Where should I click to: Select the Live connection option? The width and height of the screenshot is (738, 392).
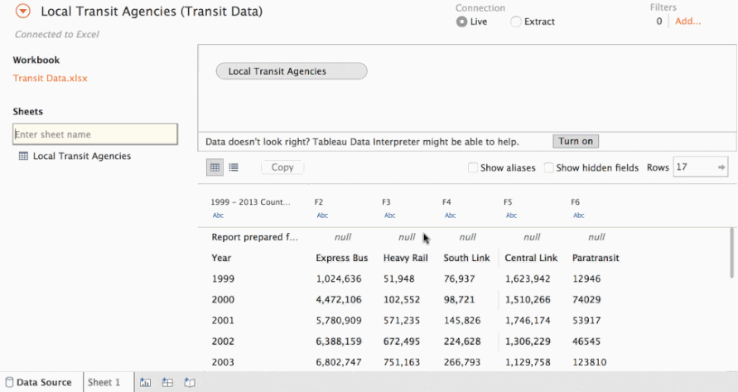pos(462,22)
